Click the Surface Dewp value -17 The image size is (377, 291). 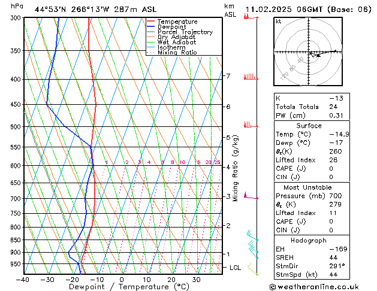336,143
